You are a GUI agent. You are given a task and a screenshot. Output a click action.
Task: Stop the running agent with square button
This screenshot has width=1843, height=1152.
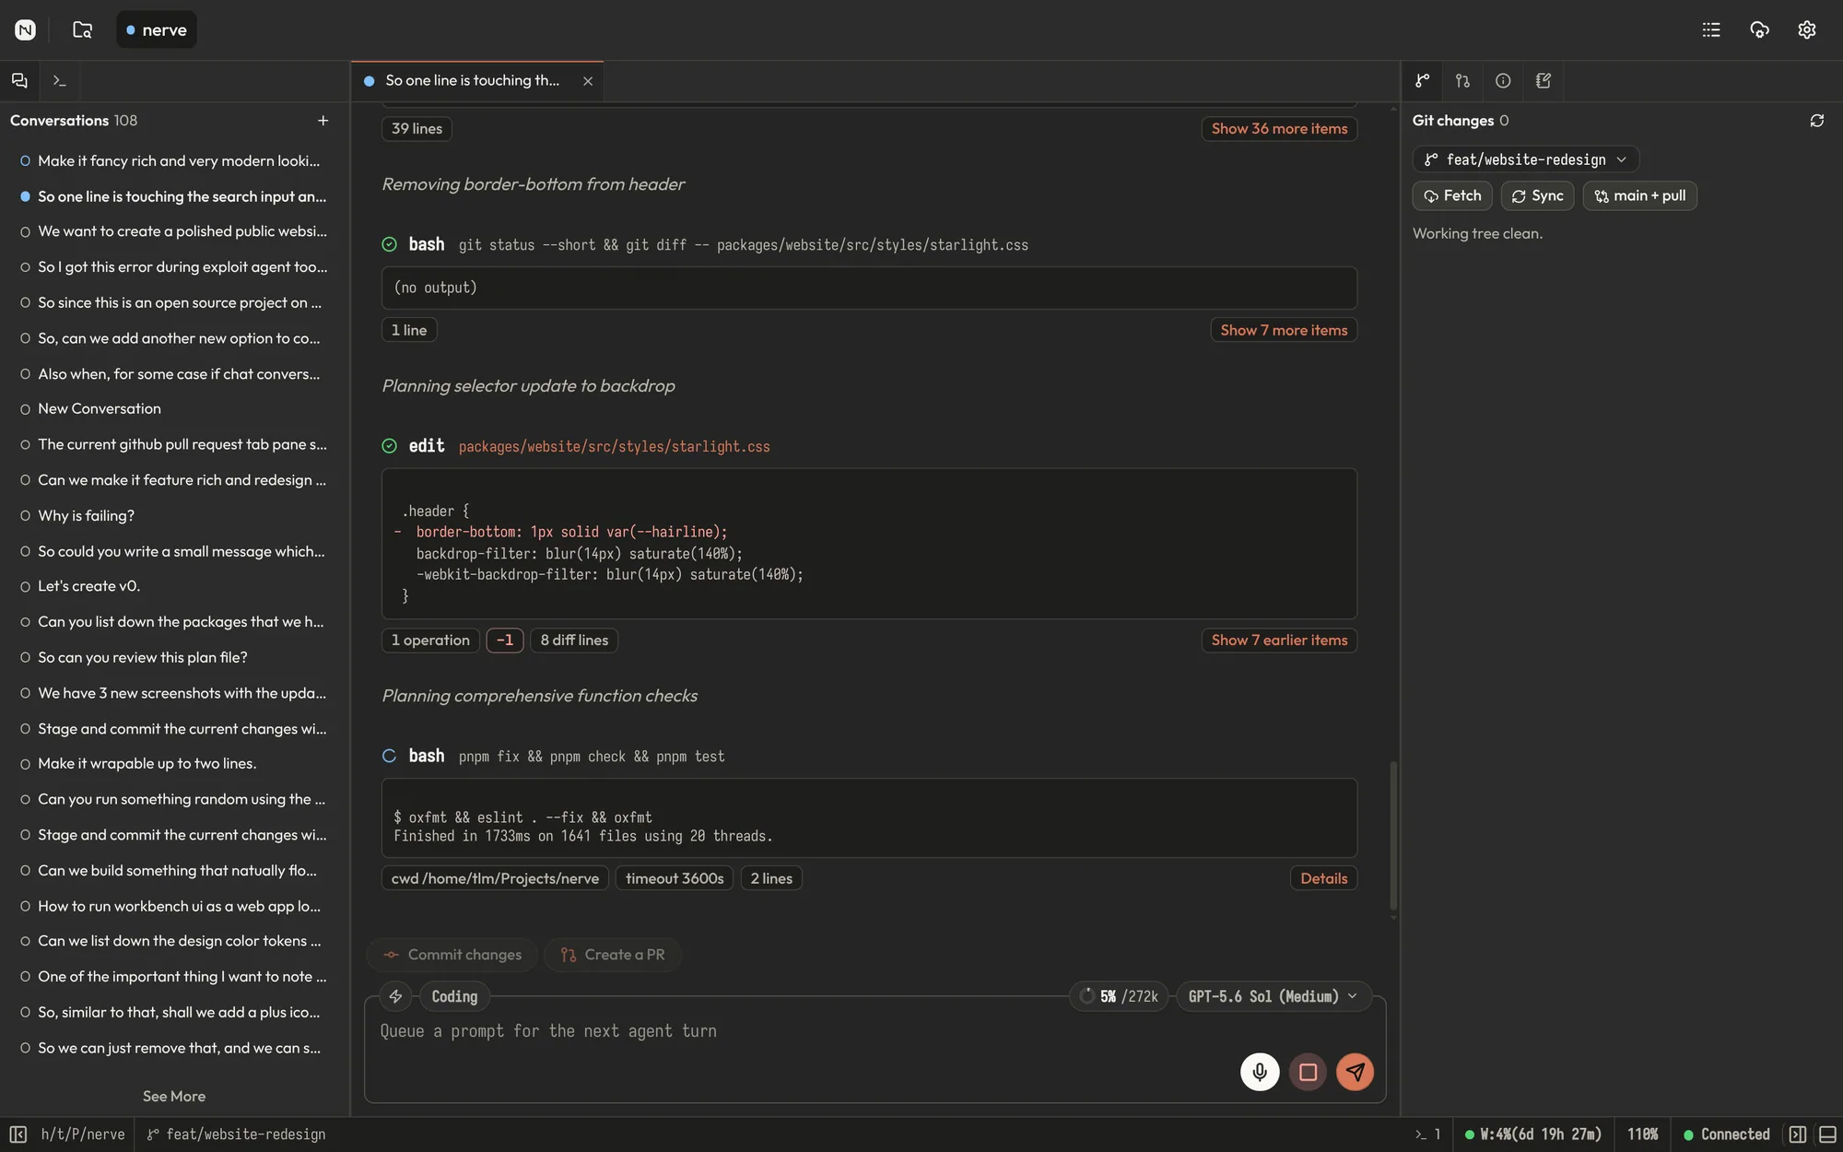pyautogui.click(x=1308, y=1072)
